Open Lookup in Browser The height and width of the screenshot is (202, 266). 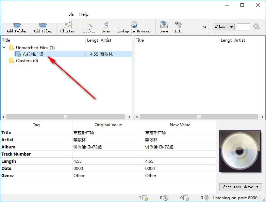pyautogui.click(x=134, y=27)
